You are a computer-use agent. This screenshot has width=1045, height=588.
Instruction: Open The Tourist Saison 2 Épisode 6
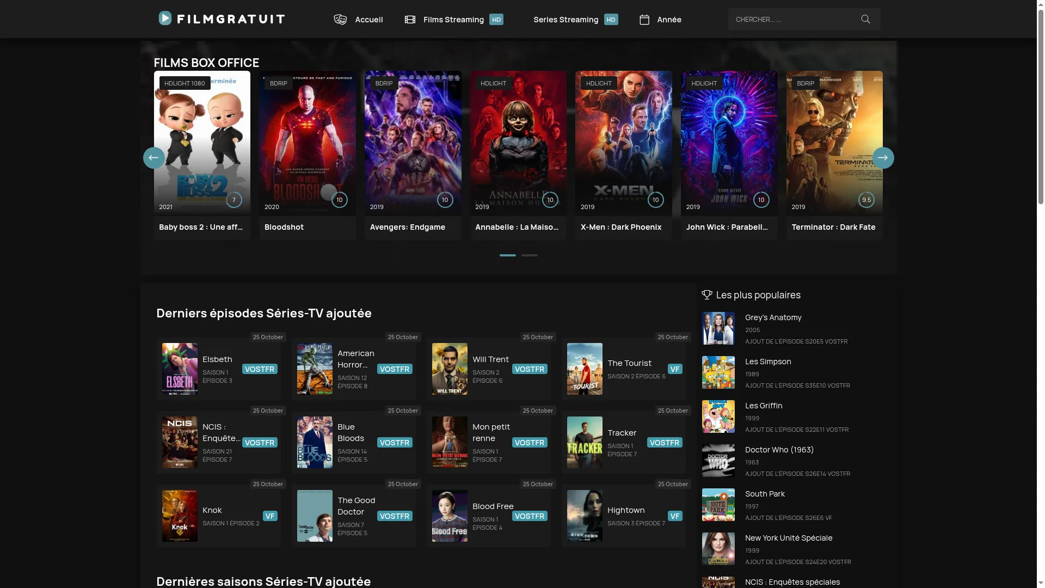tap(624, 369)
